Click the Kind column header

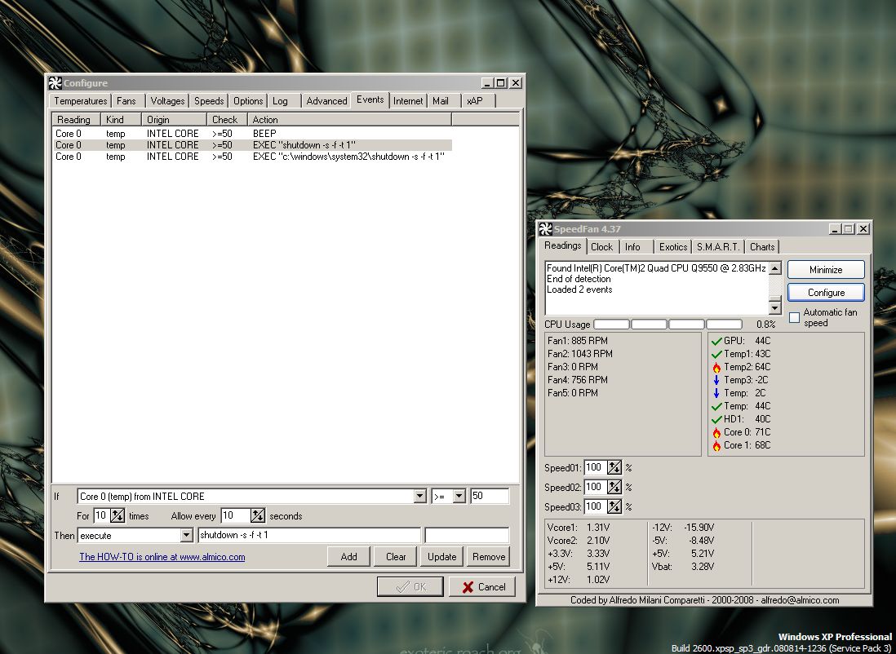[121, 119]
